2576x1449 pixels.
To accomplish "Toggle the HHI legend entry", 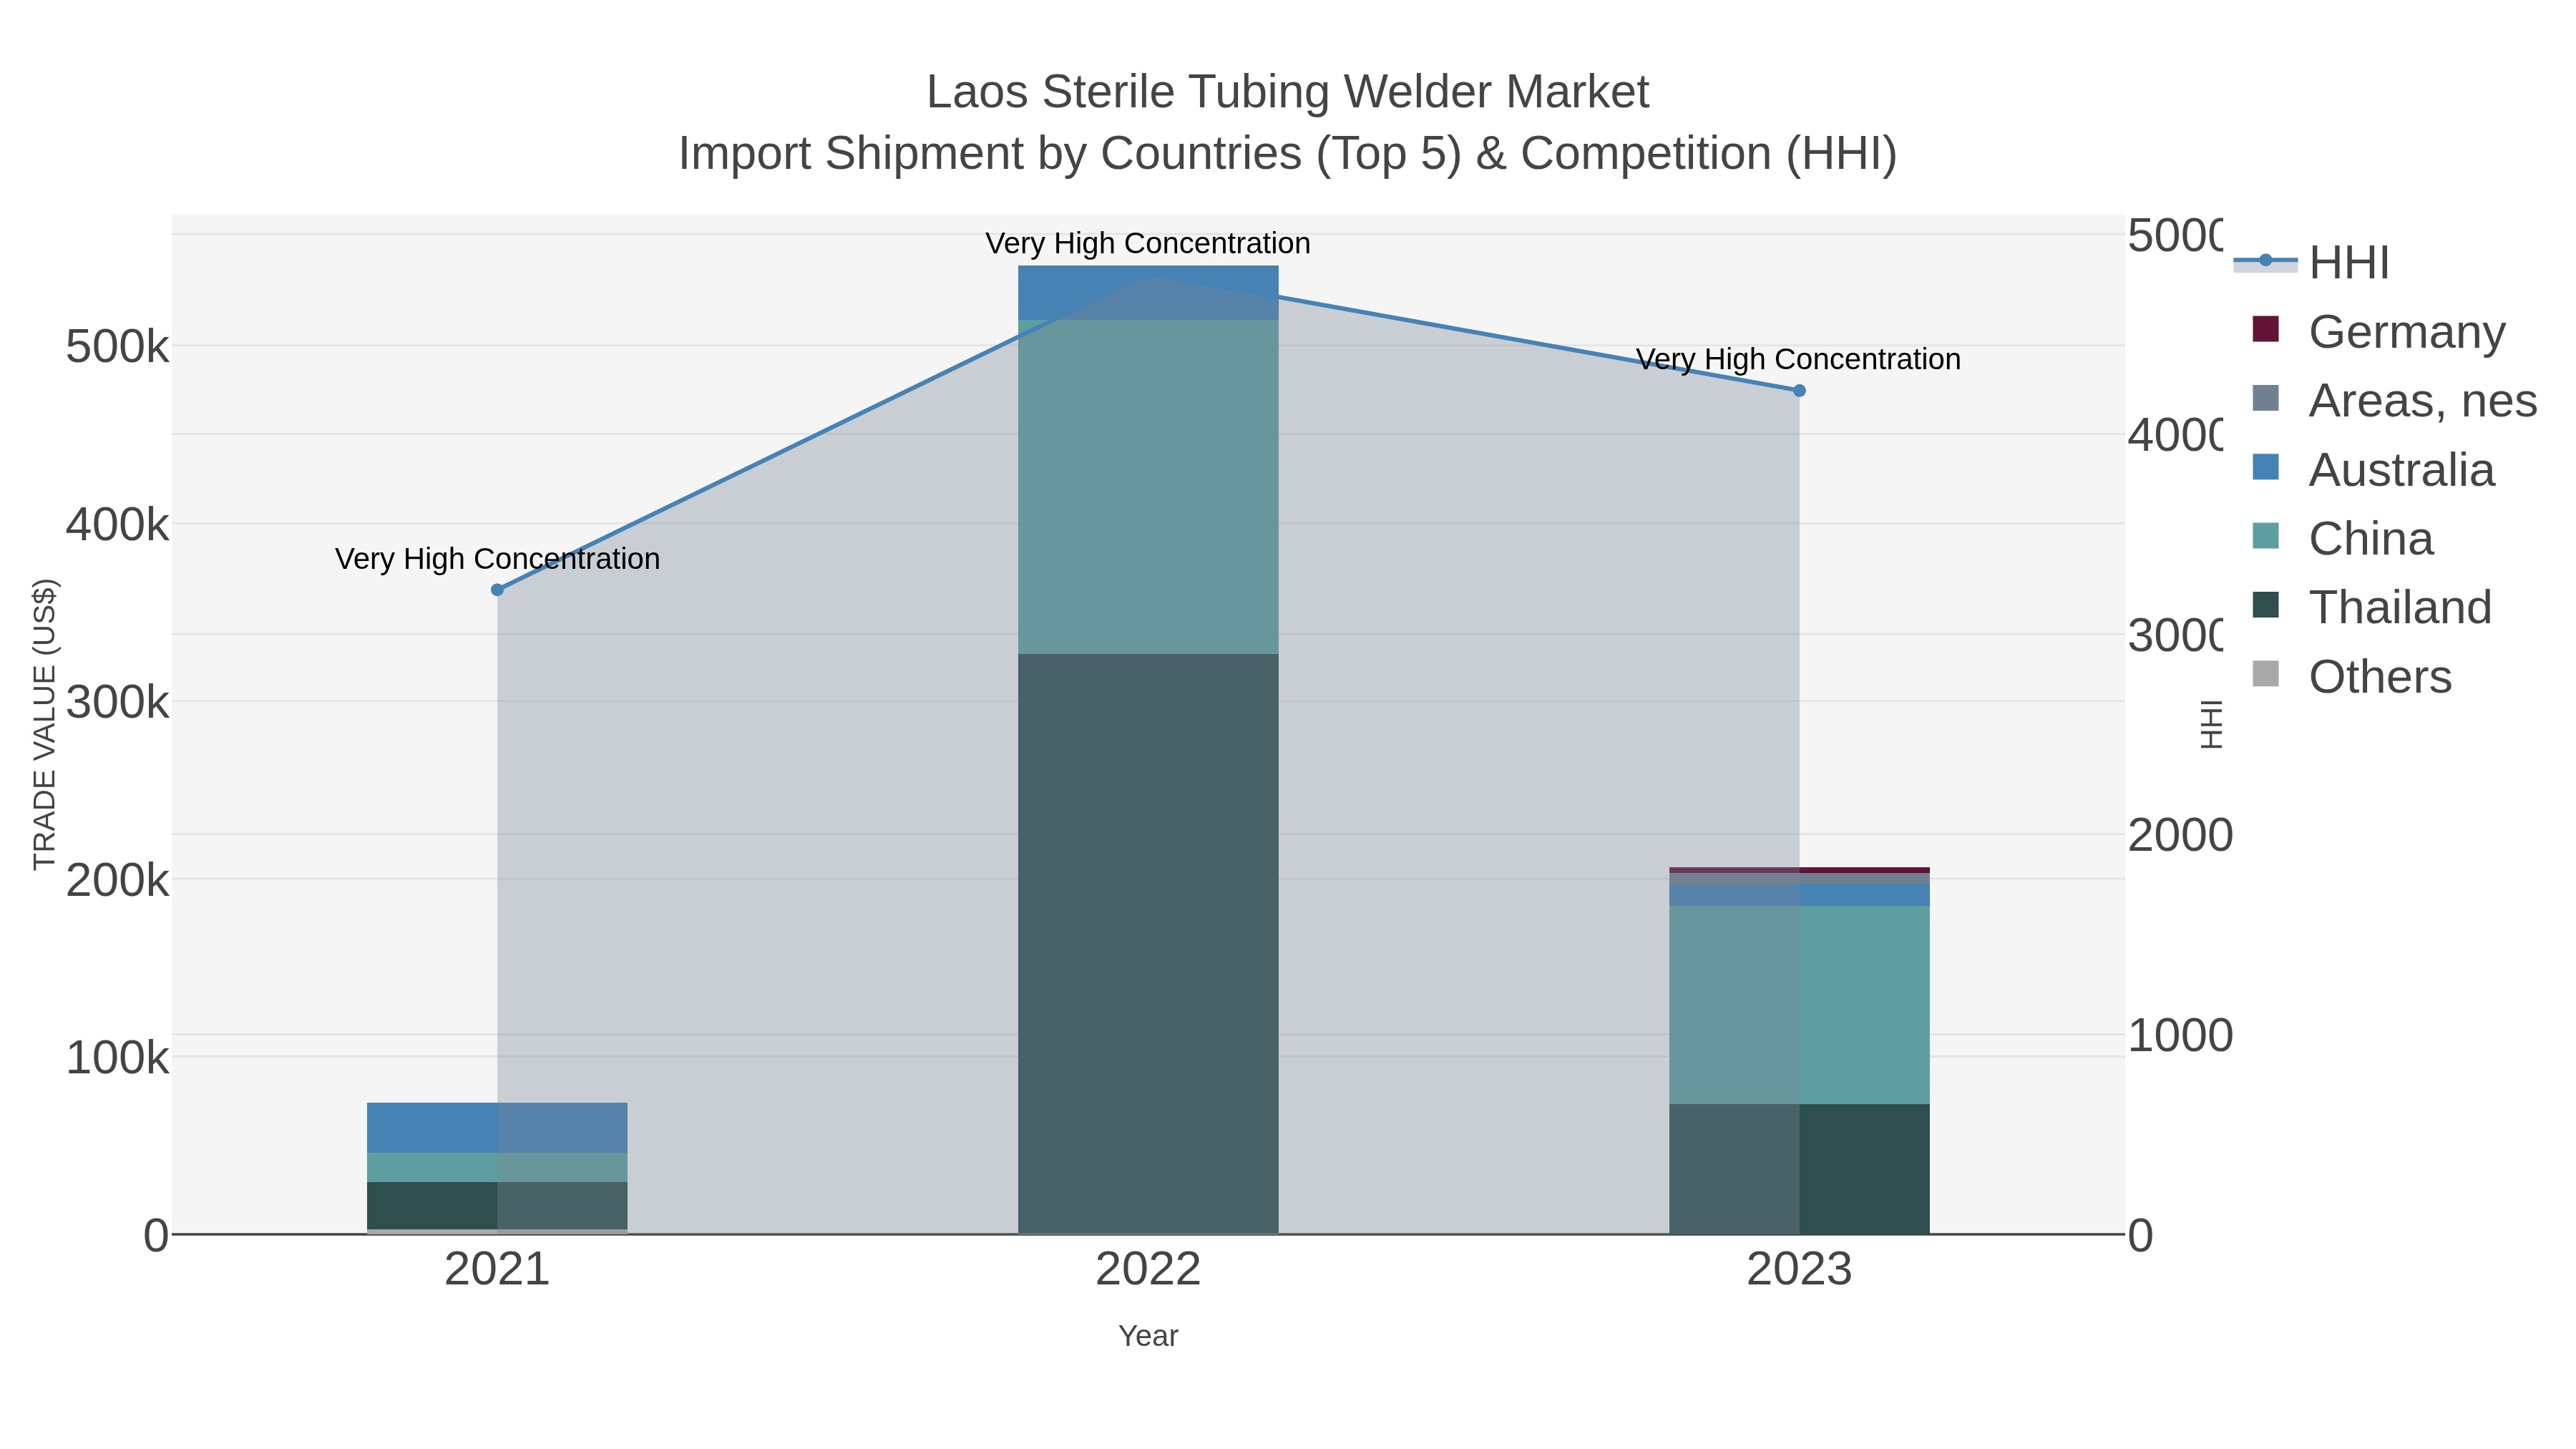I will coord(2312,263).
